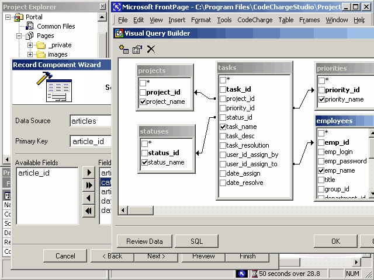
Task: Click the Preview button in the wizard
Action: pyautogui.click(x=203, y=257)
